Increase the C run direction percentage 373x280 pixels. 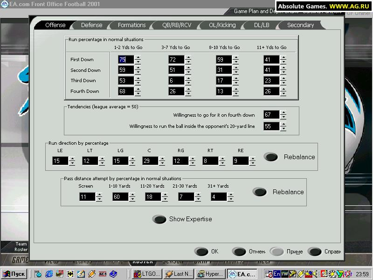[x=162, y=159]
